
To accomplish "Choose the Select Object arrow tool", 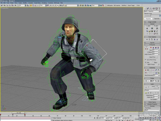I will tap(15, 5).
